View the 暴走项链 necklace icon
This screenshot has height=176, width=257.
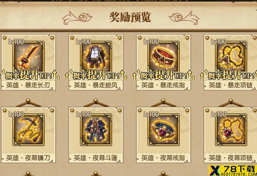231,57
